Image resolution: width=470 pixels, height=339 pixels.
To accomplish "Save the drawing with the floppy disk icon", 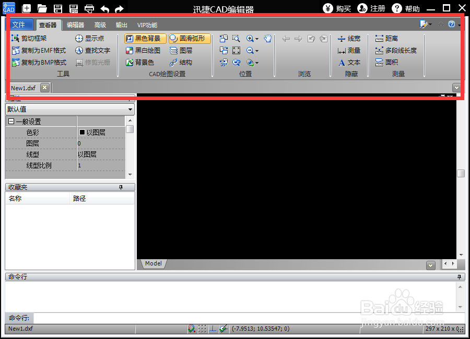I will coord(58,8).
